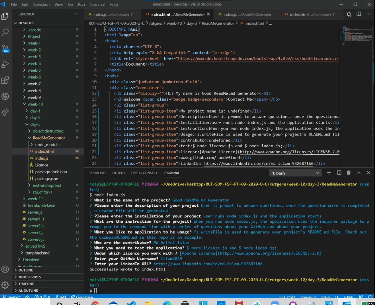Split the editor to the right

pyautogui.click(x=359, y=14)
